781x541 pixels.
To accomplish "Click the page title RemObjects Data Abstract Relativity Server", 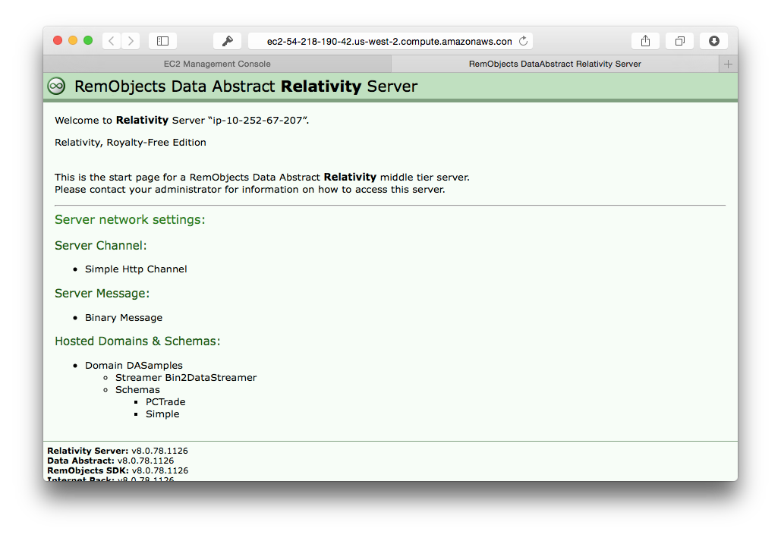I will coord(246,86).
